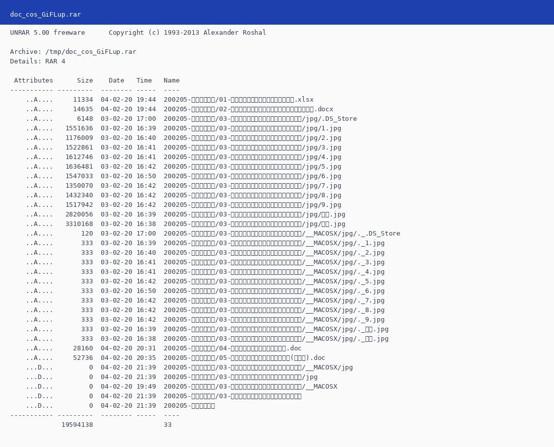Click the size value 120
This screenshot has height=447, width=554.
[87, 234]
